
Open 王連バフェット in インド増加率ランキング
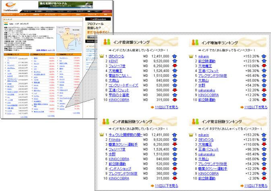click(x=209, y=70)
